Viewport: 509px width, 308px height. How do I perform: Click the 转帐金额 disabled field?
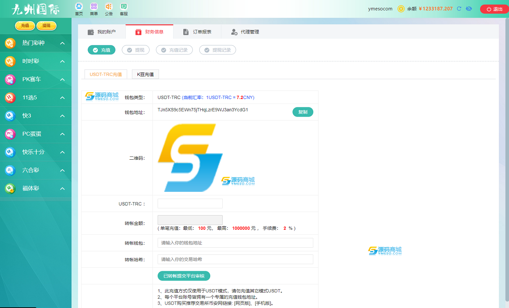(x=190, y=220)
